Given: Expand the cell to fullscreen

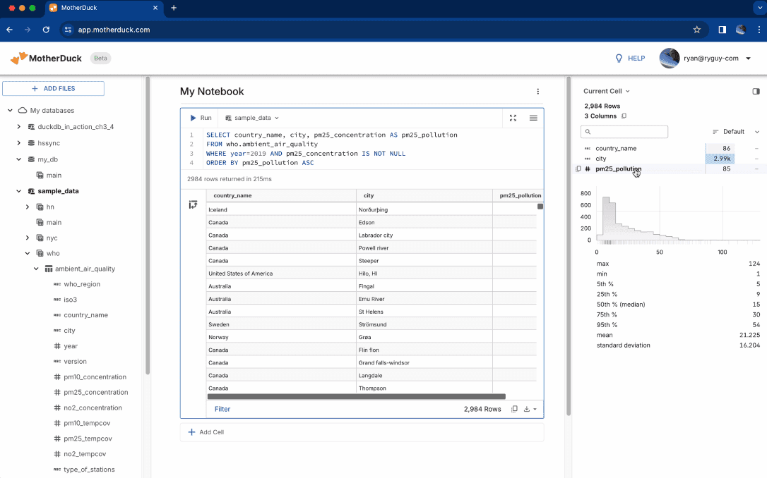Looking at the screenshot, I should click(x=513, y=118).
